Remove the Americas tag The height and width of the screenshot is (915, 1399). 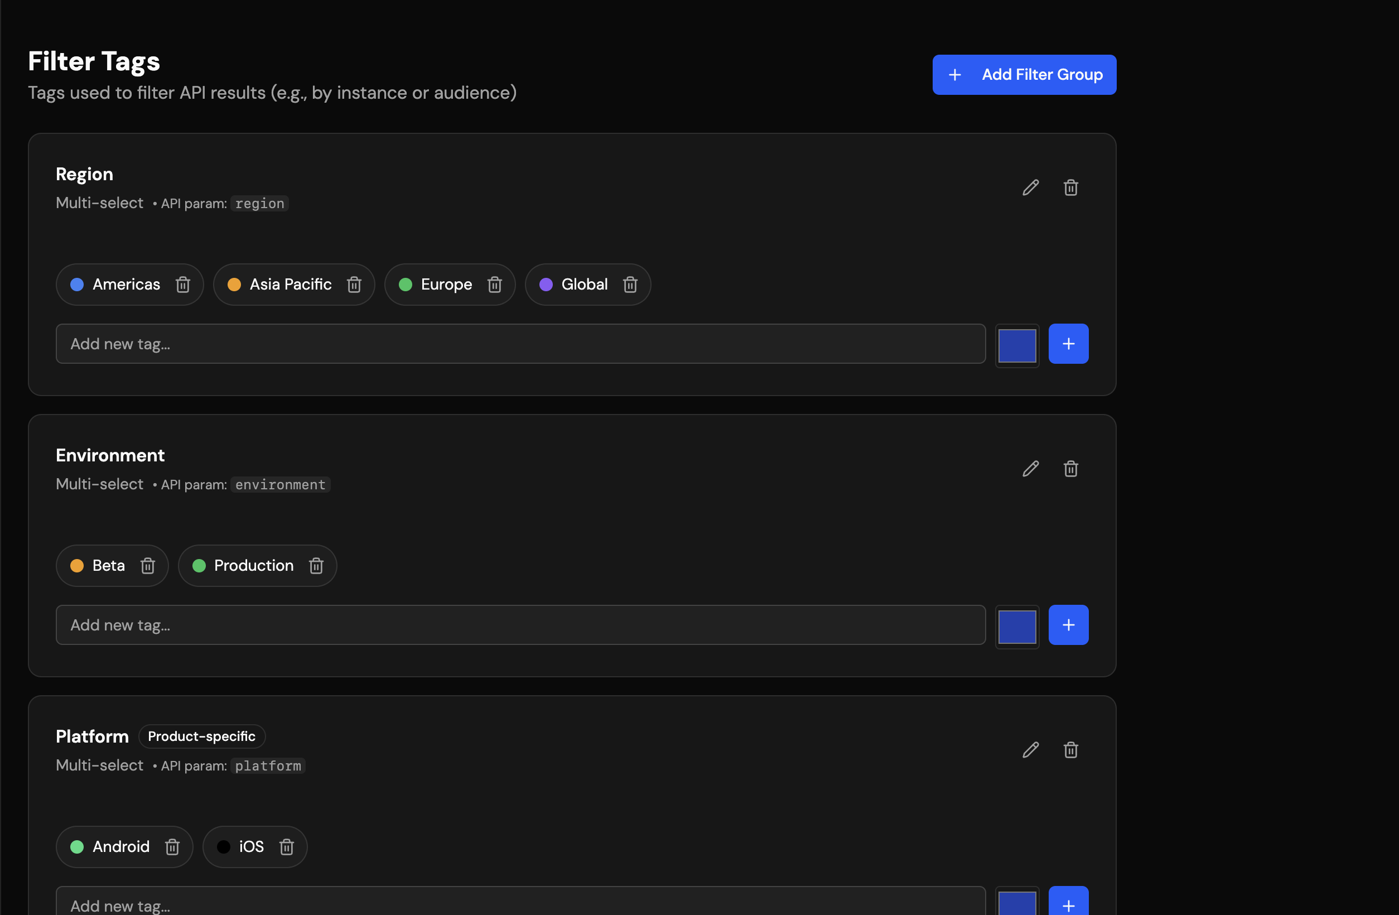(182, 285)
